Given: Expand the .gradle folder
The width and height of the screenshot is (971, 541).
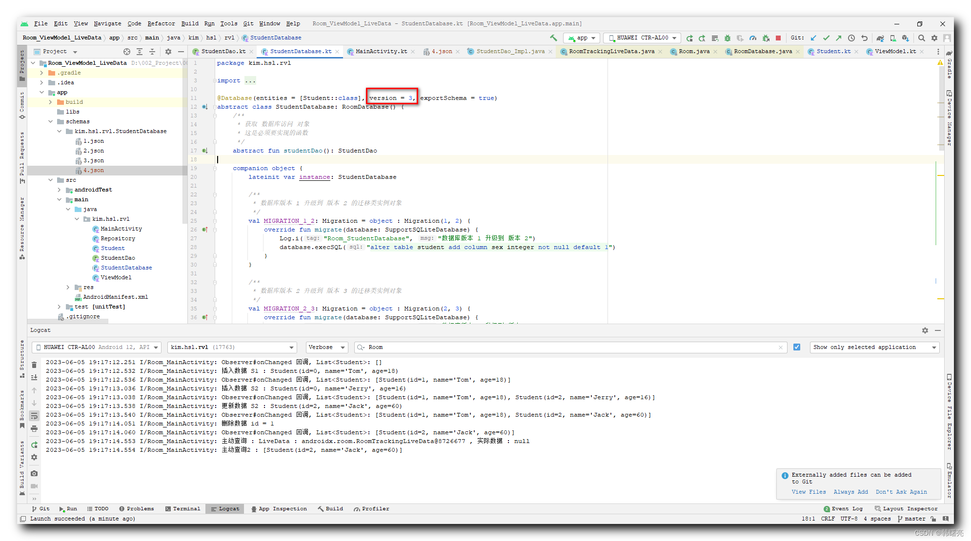Looking at the screenshot, I should 41,73.
